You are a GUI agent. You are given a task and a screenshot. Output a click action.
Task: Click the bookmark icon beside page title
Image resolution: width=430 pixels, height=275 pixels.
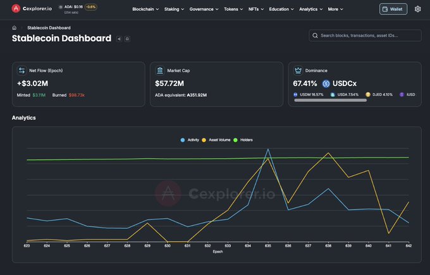tap(127, 39)
